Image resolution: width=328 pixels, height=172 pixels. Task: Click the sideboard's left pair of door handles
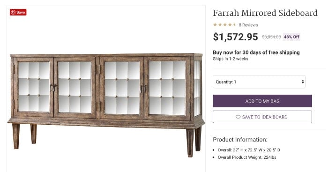[x=53, y=88]
